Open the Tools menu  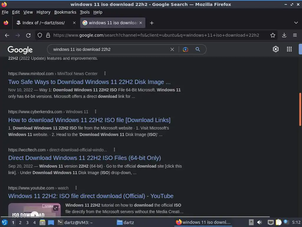pyautogui.click(x=85, y=12)
